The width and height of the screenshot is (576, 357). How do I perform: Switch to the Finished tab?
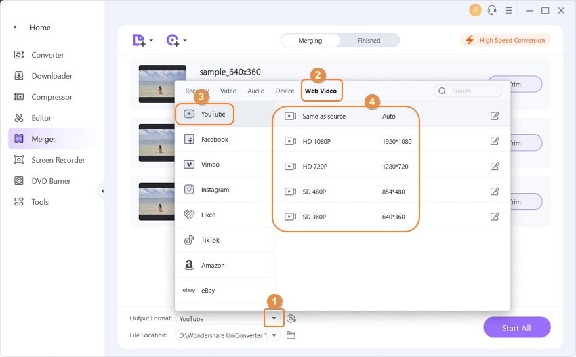point(369,41)
